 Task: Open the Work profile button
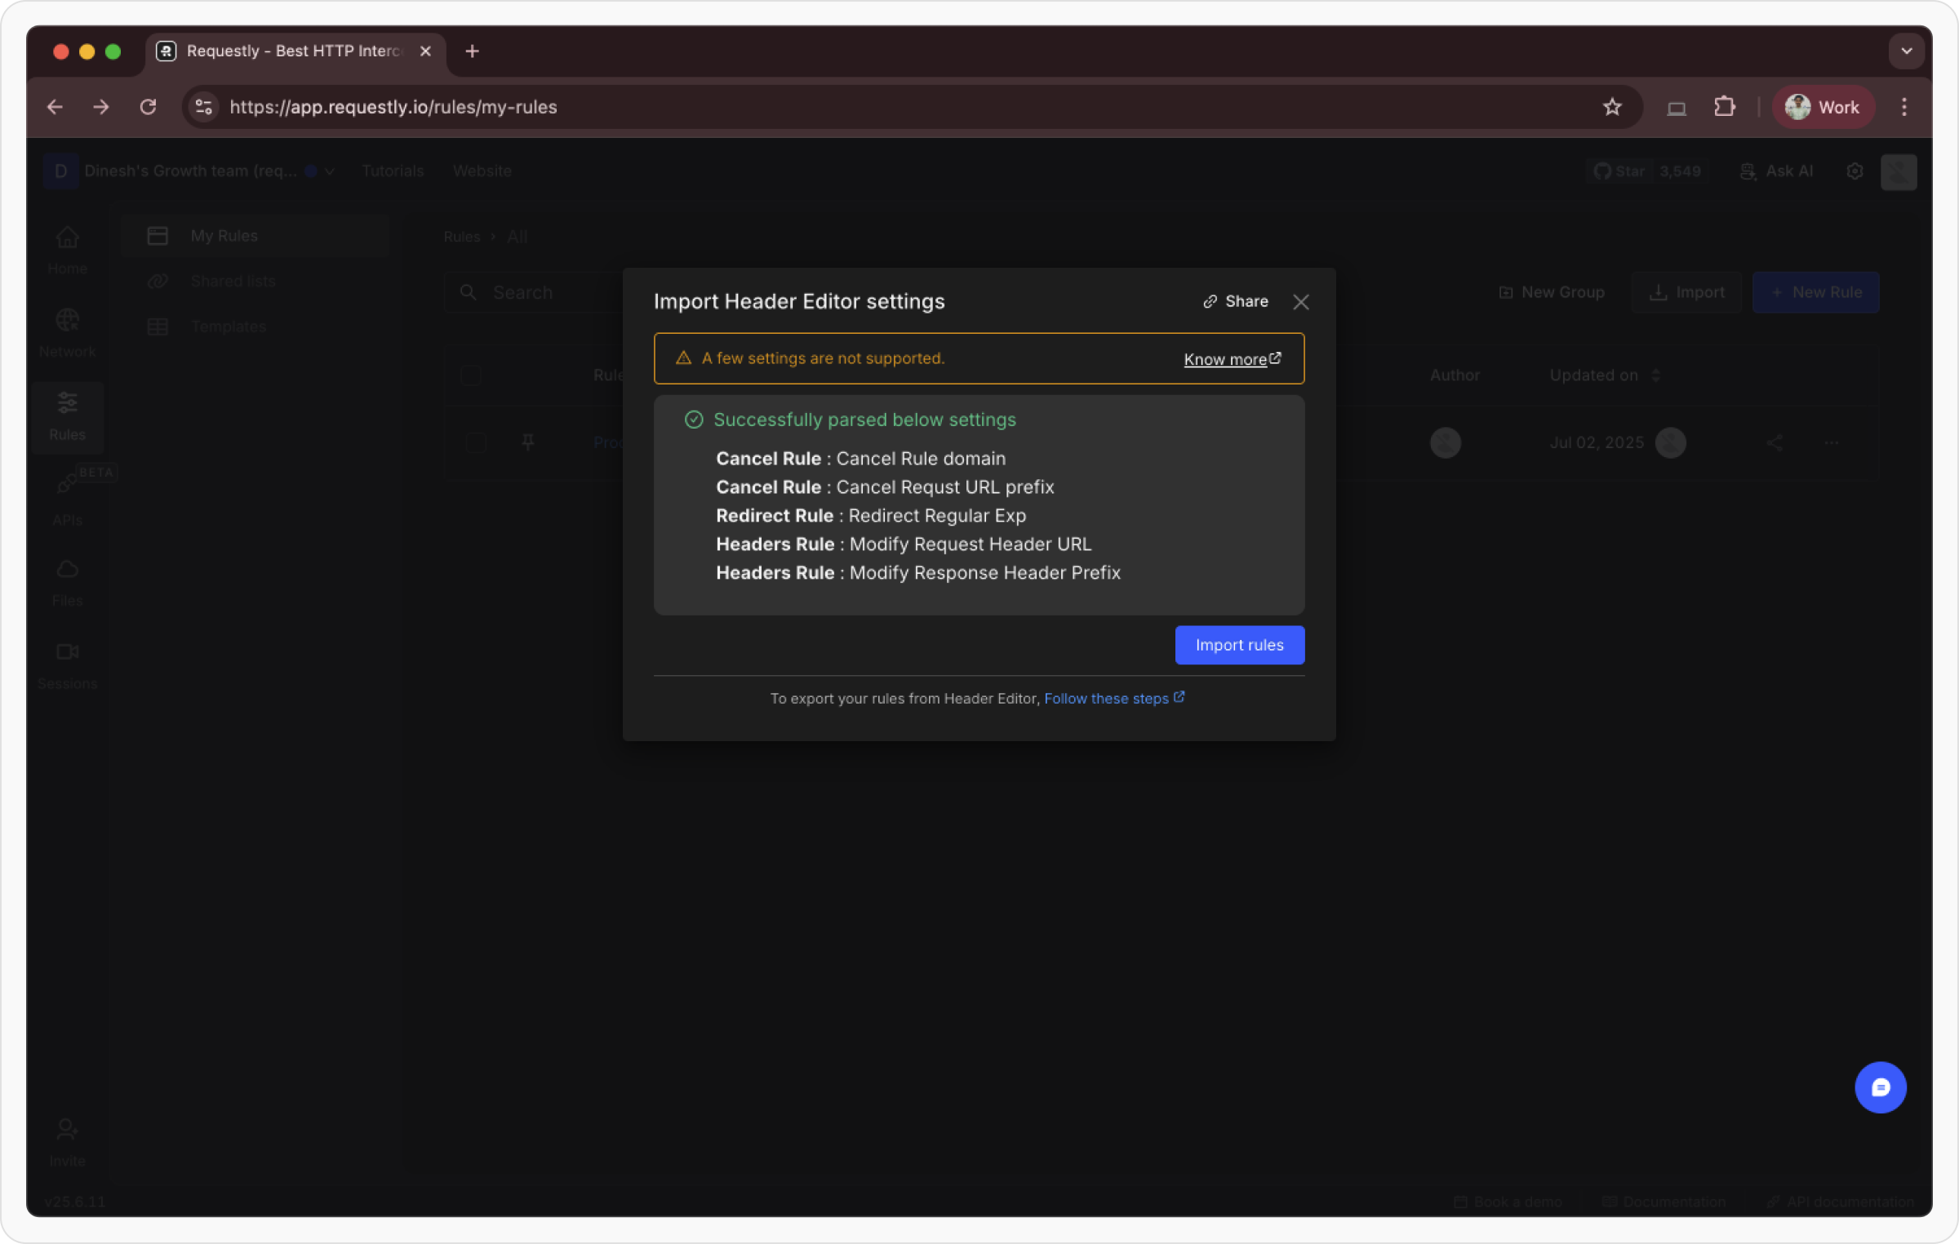(1823, 107)
